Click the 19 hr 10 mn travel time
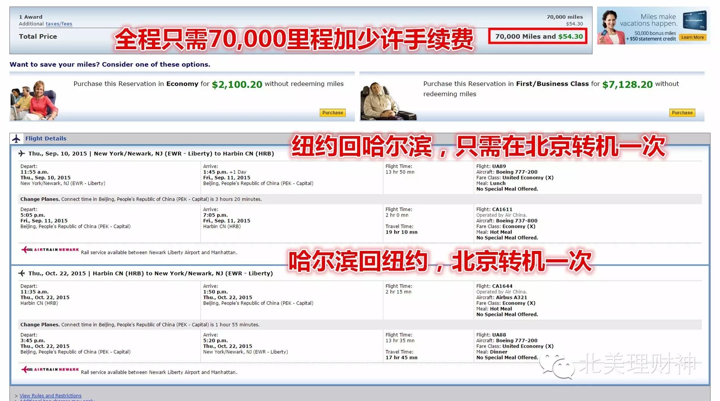This screenshot has width=720, height=401. pos(401,232)
